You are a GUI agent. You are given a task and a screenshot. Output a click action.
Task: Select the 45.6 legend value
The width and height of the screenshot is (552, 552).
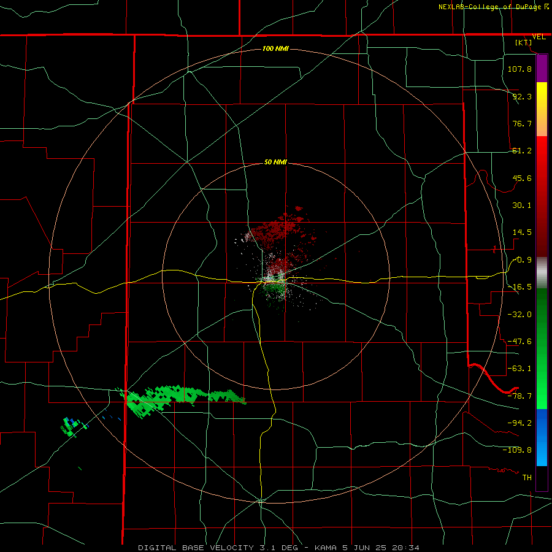click(x=522, y=178)
